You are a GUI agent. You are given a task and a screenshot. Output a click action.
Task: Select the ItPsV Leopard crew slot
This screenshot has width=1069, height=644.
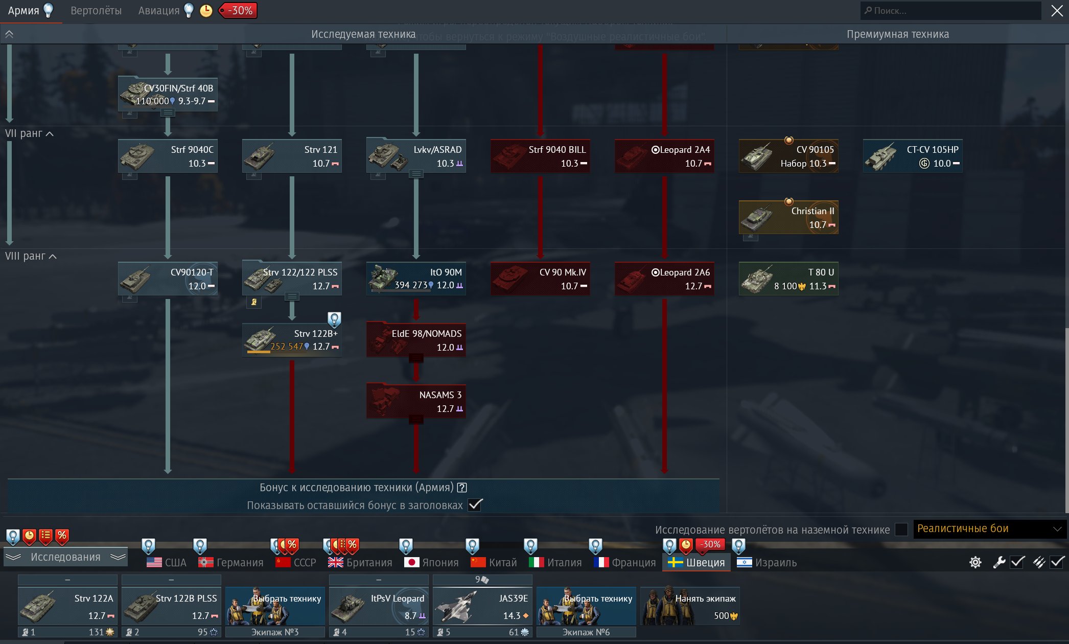(x=379, y=606)
